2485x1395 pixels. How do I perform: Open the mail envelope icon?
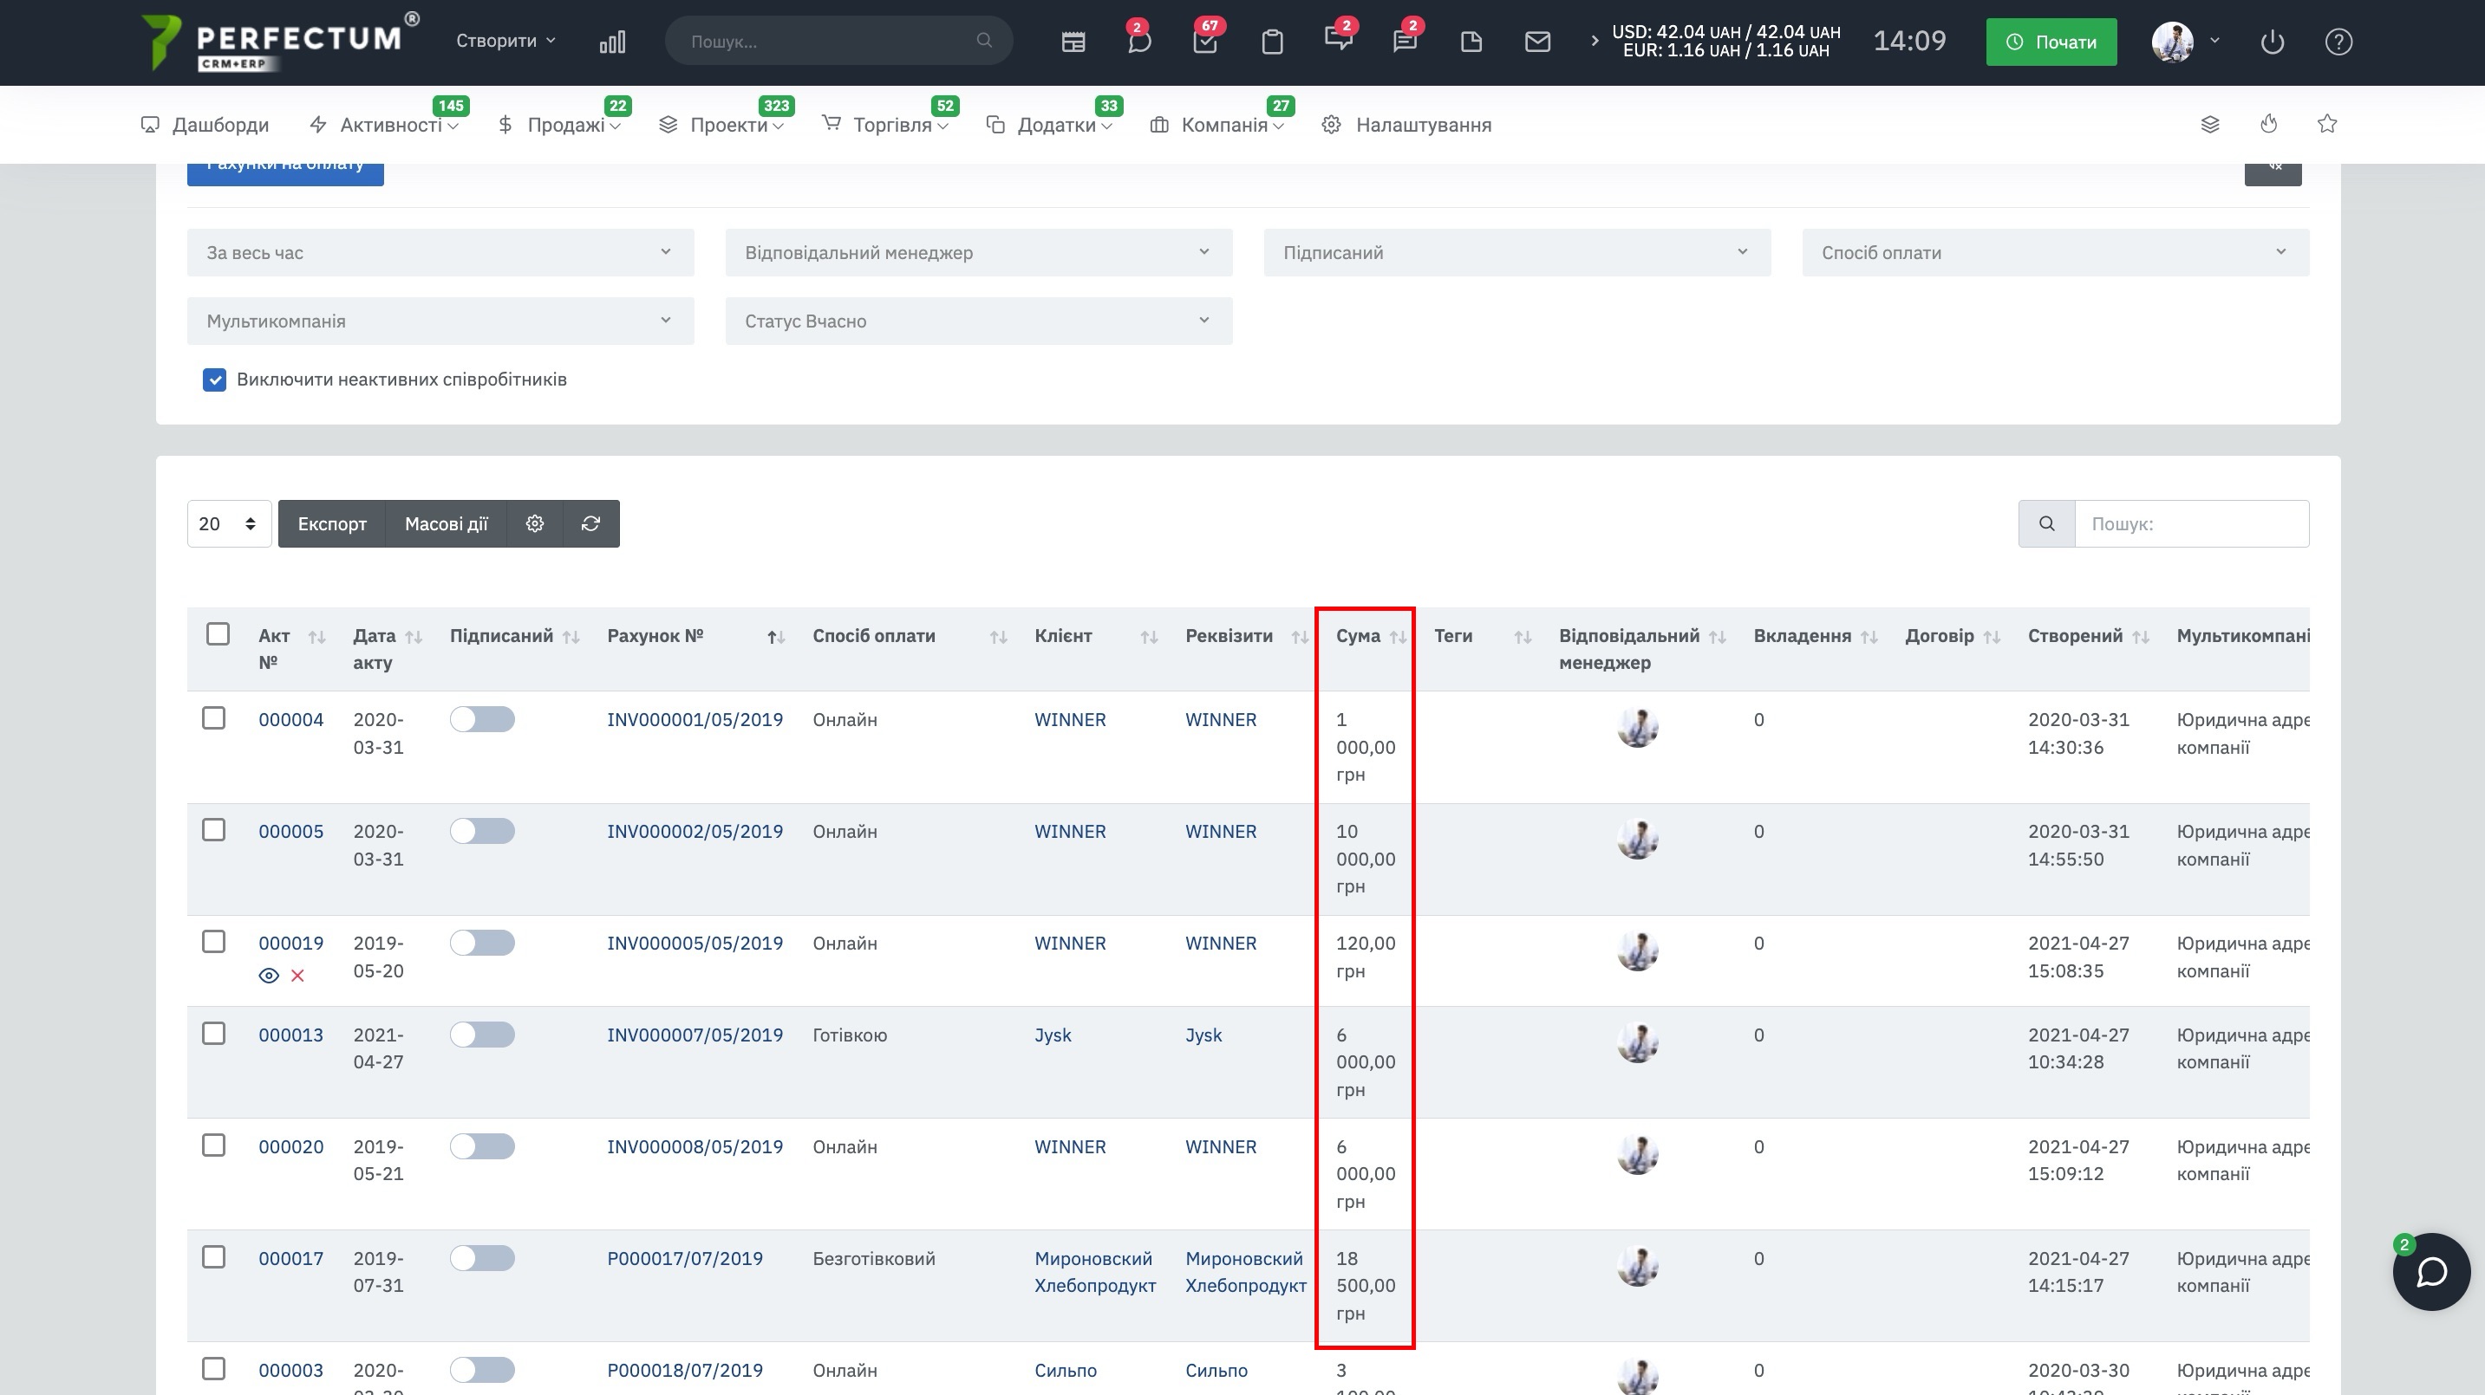(1536, 42)
